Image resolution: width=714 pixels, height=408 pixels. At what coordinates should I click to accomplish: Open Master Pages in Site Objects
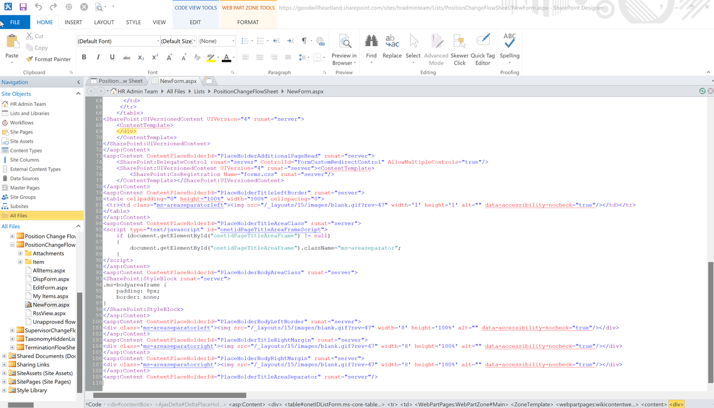(x=25, y=187)
